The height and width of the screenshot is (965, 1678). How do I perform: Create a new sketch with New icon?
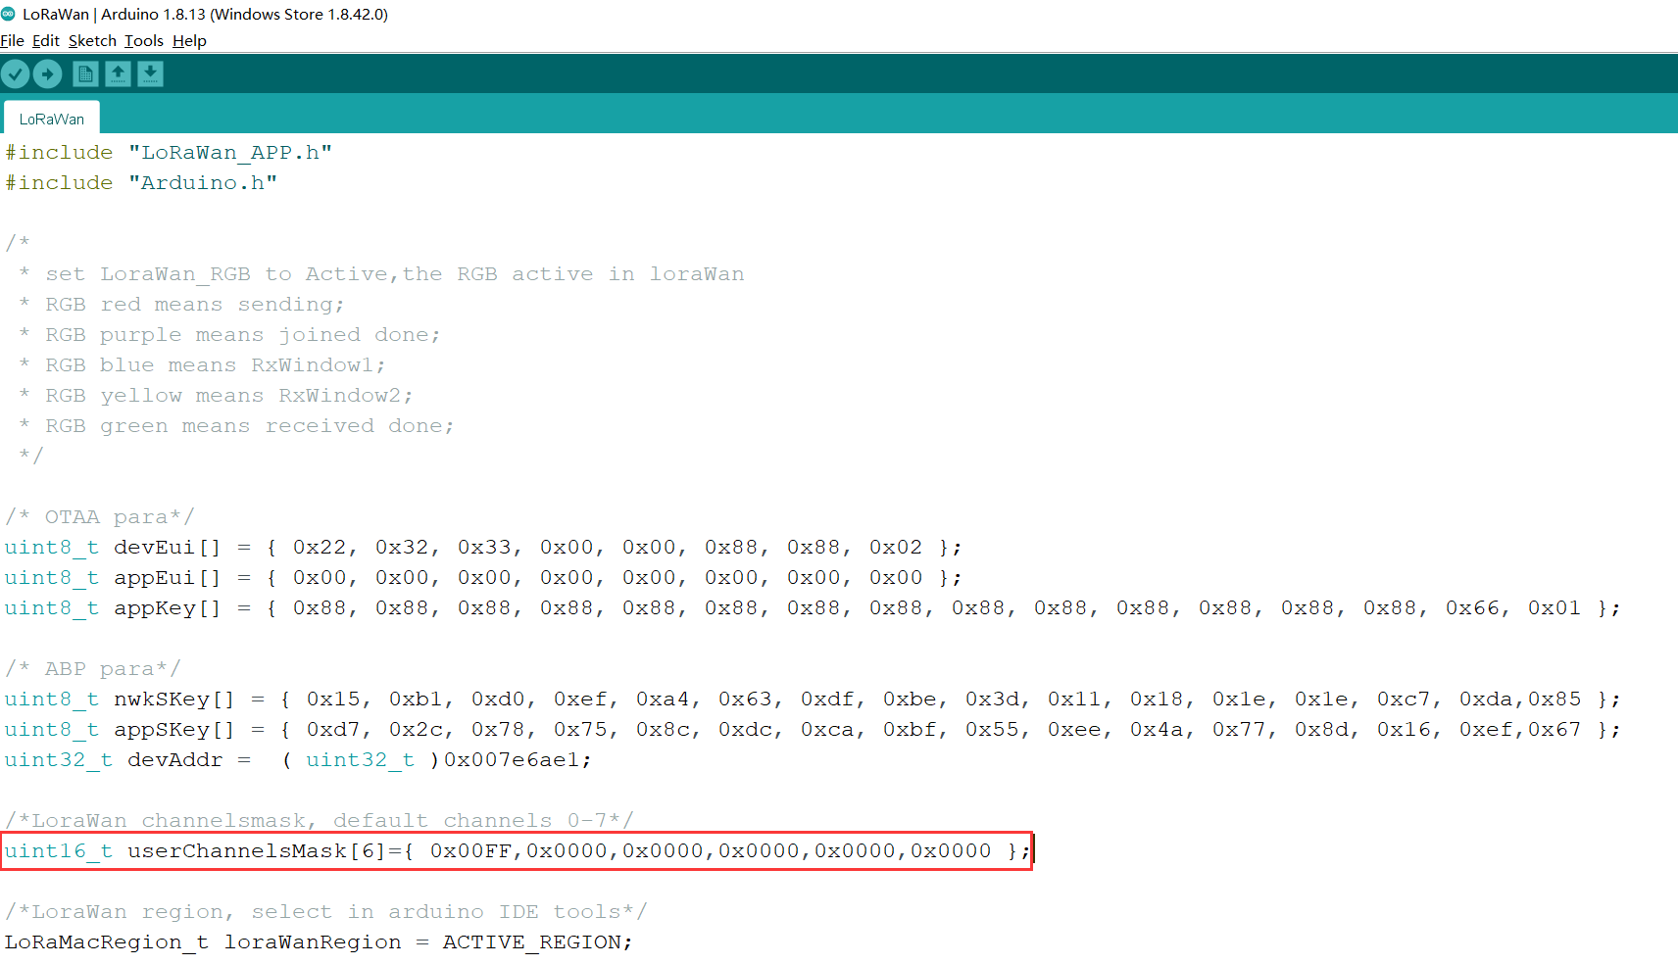pos(85,74)
